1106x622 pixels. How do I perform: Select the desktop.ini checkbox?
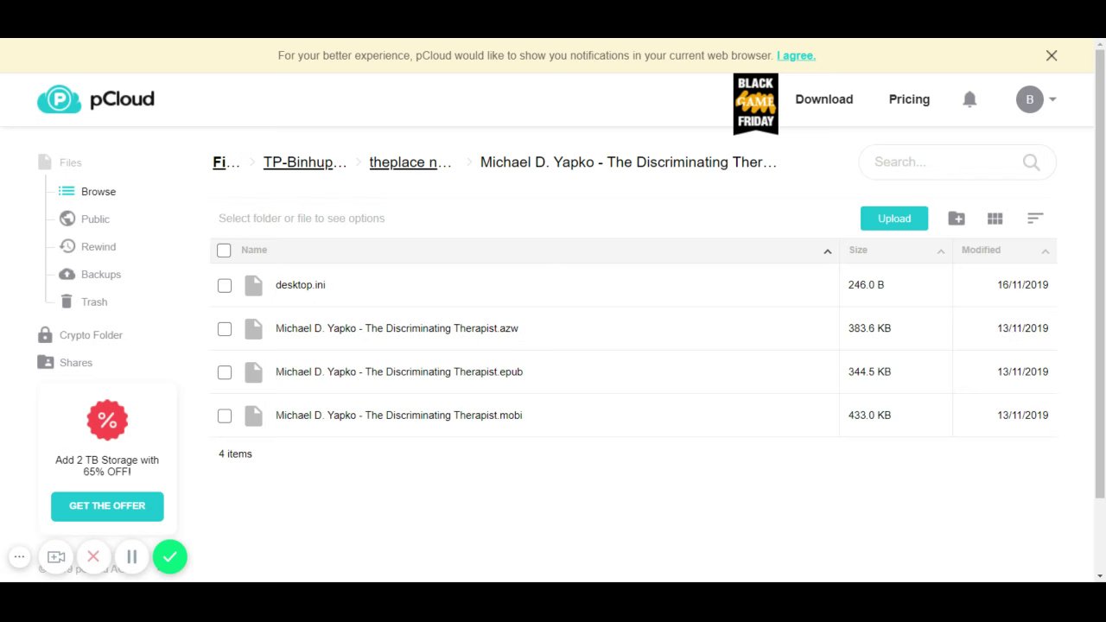225,286
